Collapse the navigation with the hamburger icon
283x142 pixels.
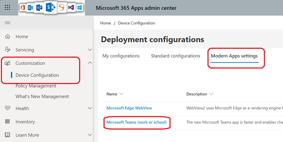pyautogui.click(x=7, y=23)
